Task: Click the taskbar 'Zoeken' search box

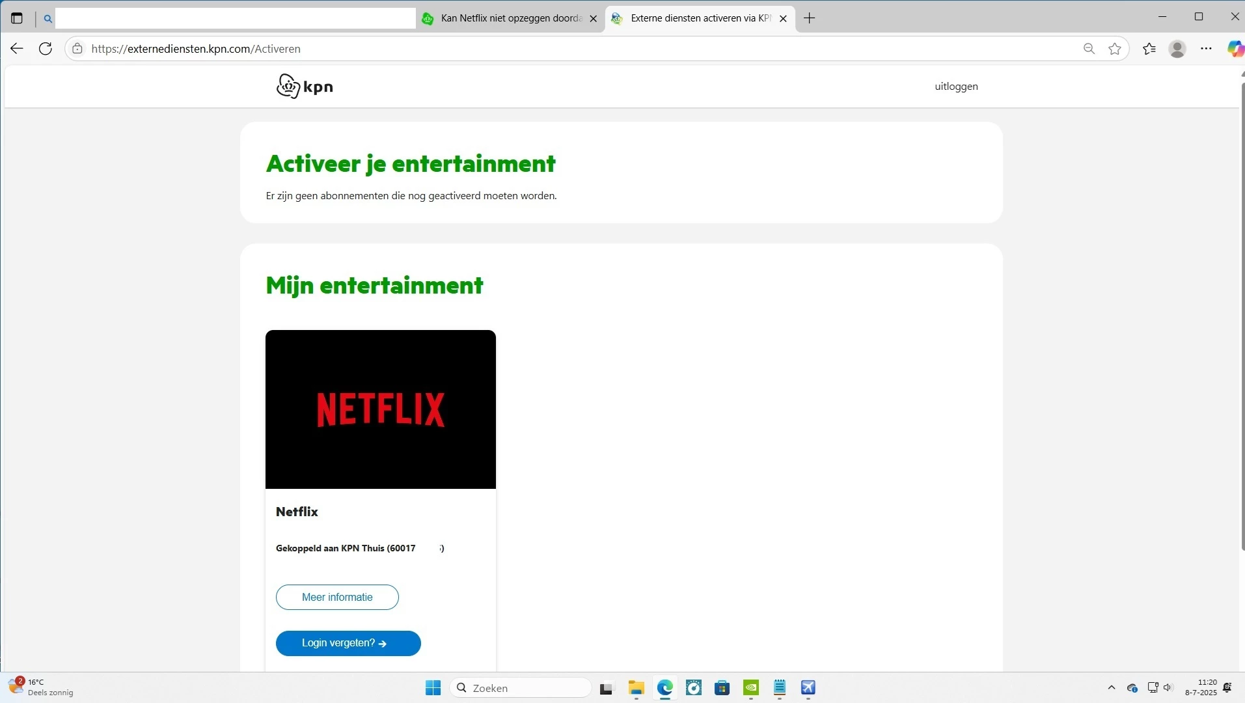Action: 521,688
